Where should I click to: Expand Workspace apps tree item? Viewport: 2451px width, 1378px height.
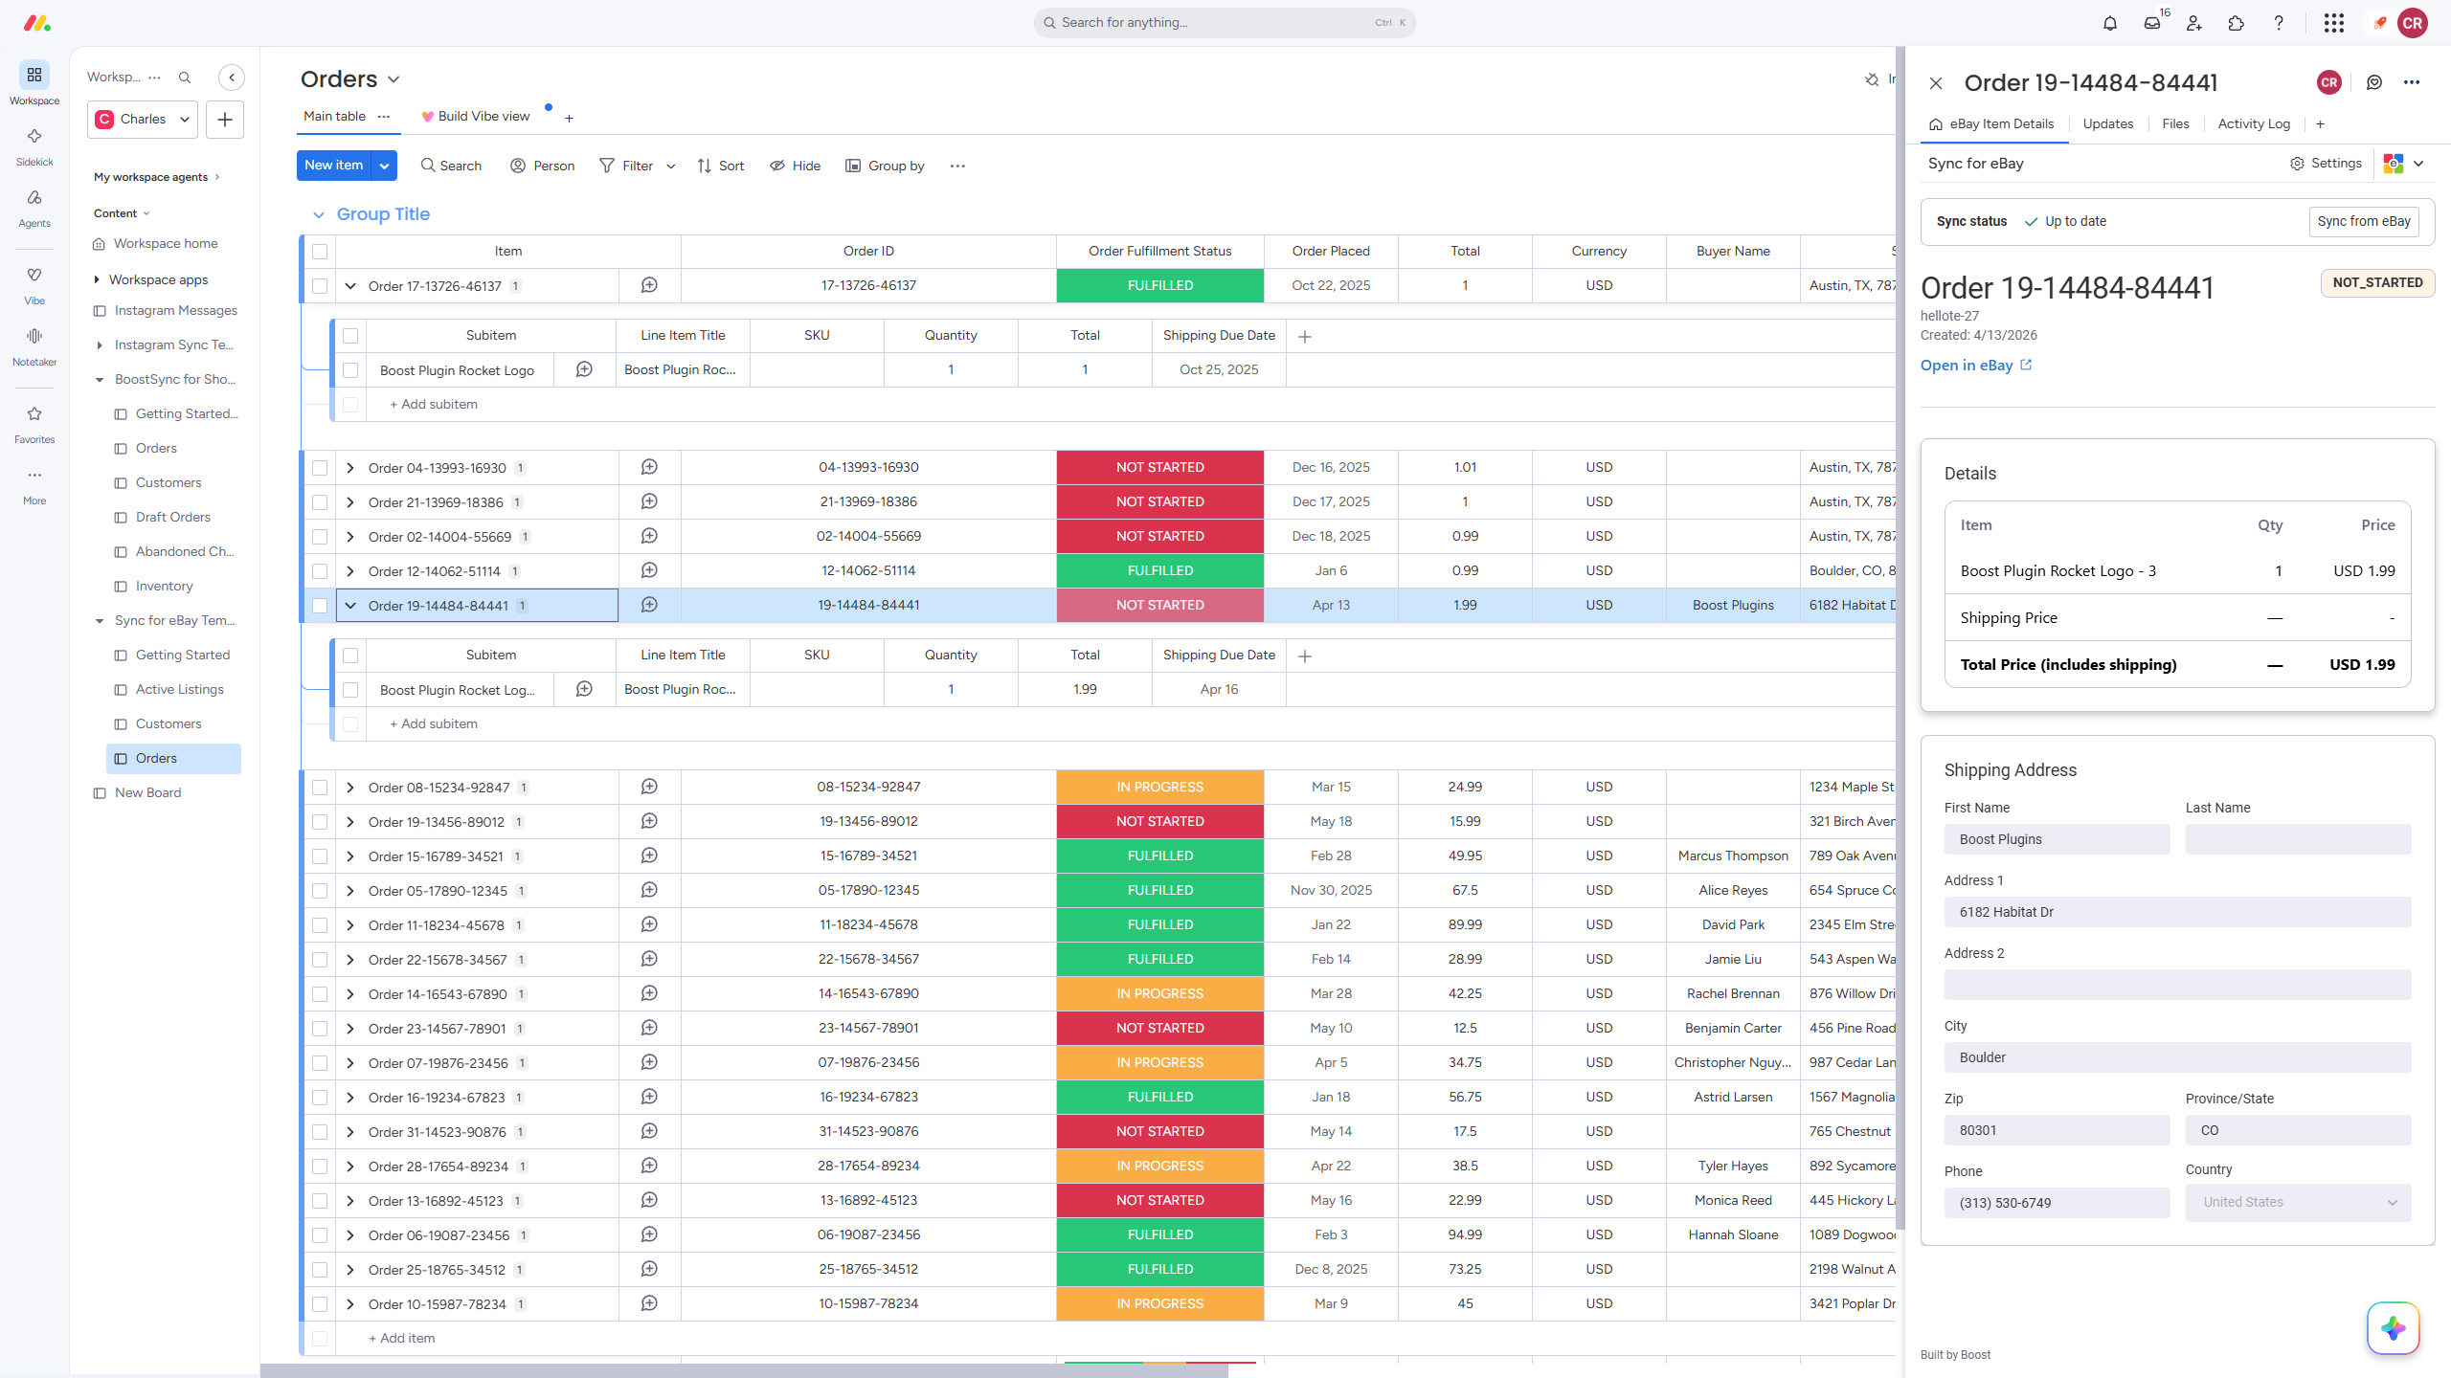[x=97, y=279]
